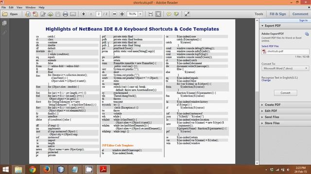The height and width of the screenshot is (174, 311).
Task: Click the taskbar clock showing 2:23 PM
Action: (301, 170)
